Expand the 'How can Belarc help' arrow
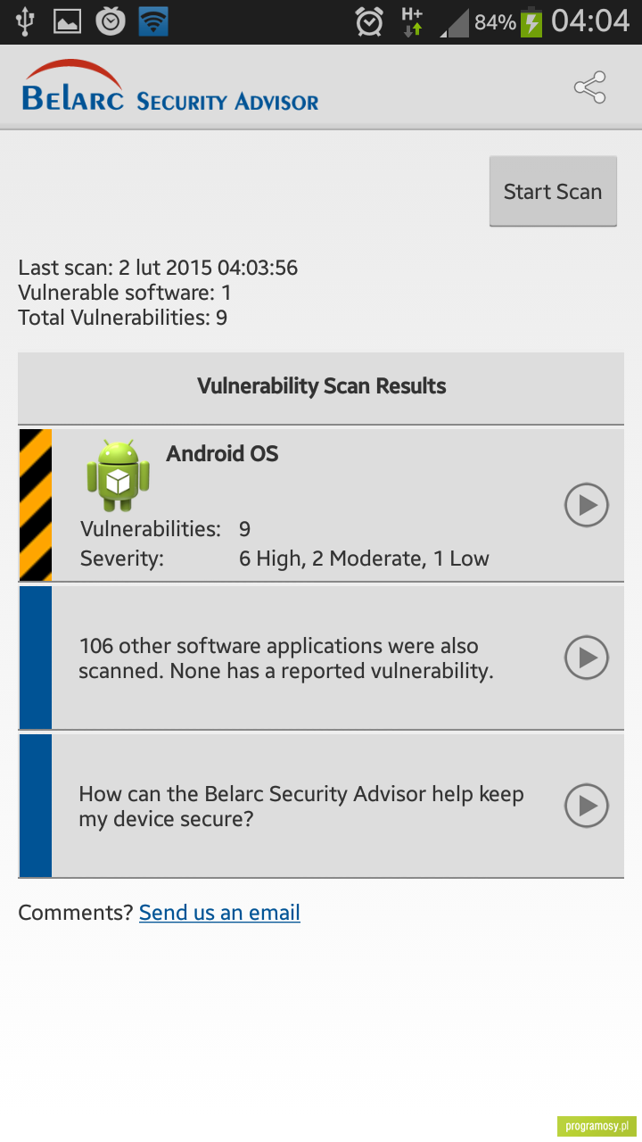 tap(587, 806)
